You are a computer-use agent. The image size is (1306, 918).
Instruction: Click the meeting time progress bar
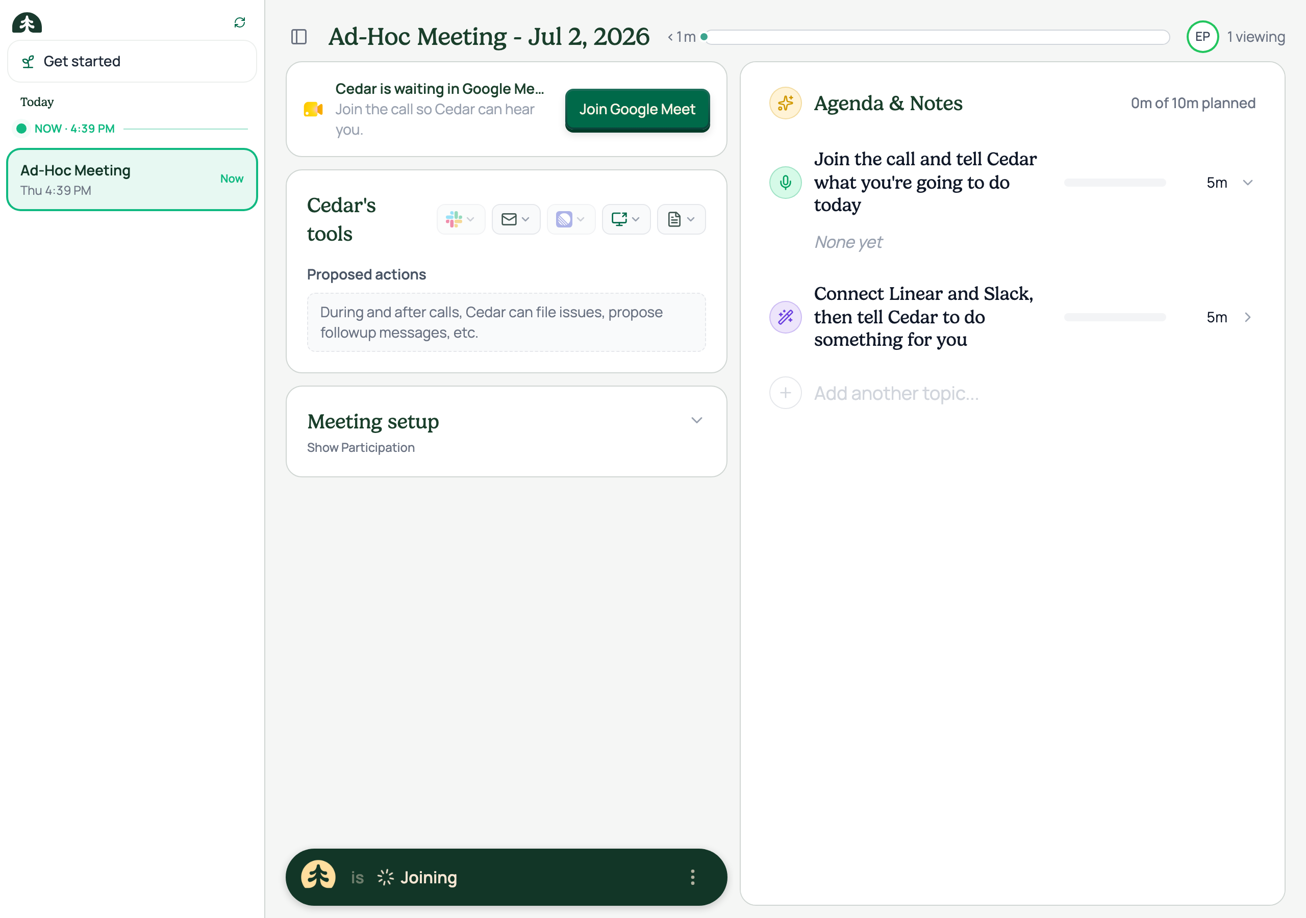(x=936, y=37)
